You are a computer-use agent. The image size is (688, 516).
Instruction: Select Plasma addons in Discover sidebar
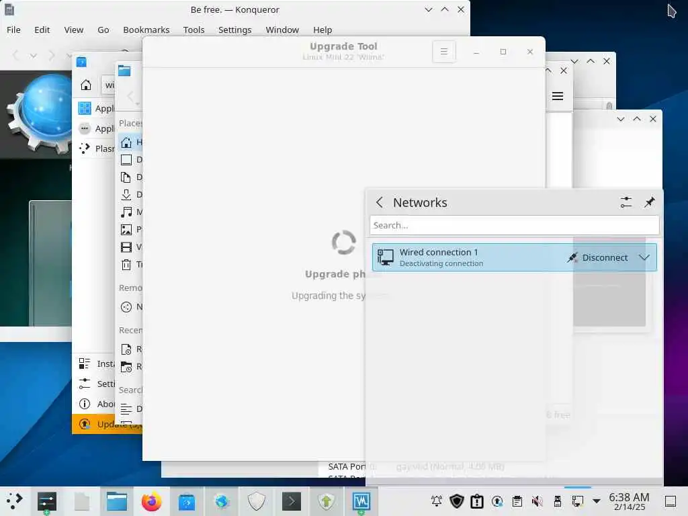coord(97,148)
